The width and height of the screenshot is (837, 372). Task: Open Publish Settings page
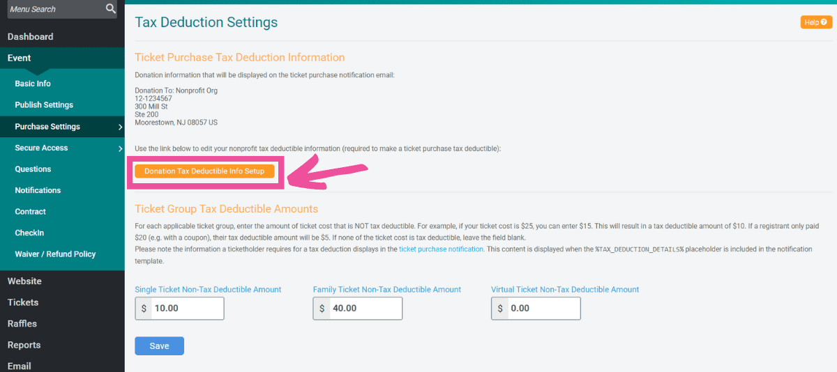point(44,105)
